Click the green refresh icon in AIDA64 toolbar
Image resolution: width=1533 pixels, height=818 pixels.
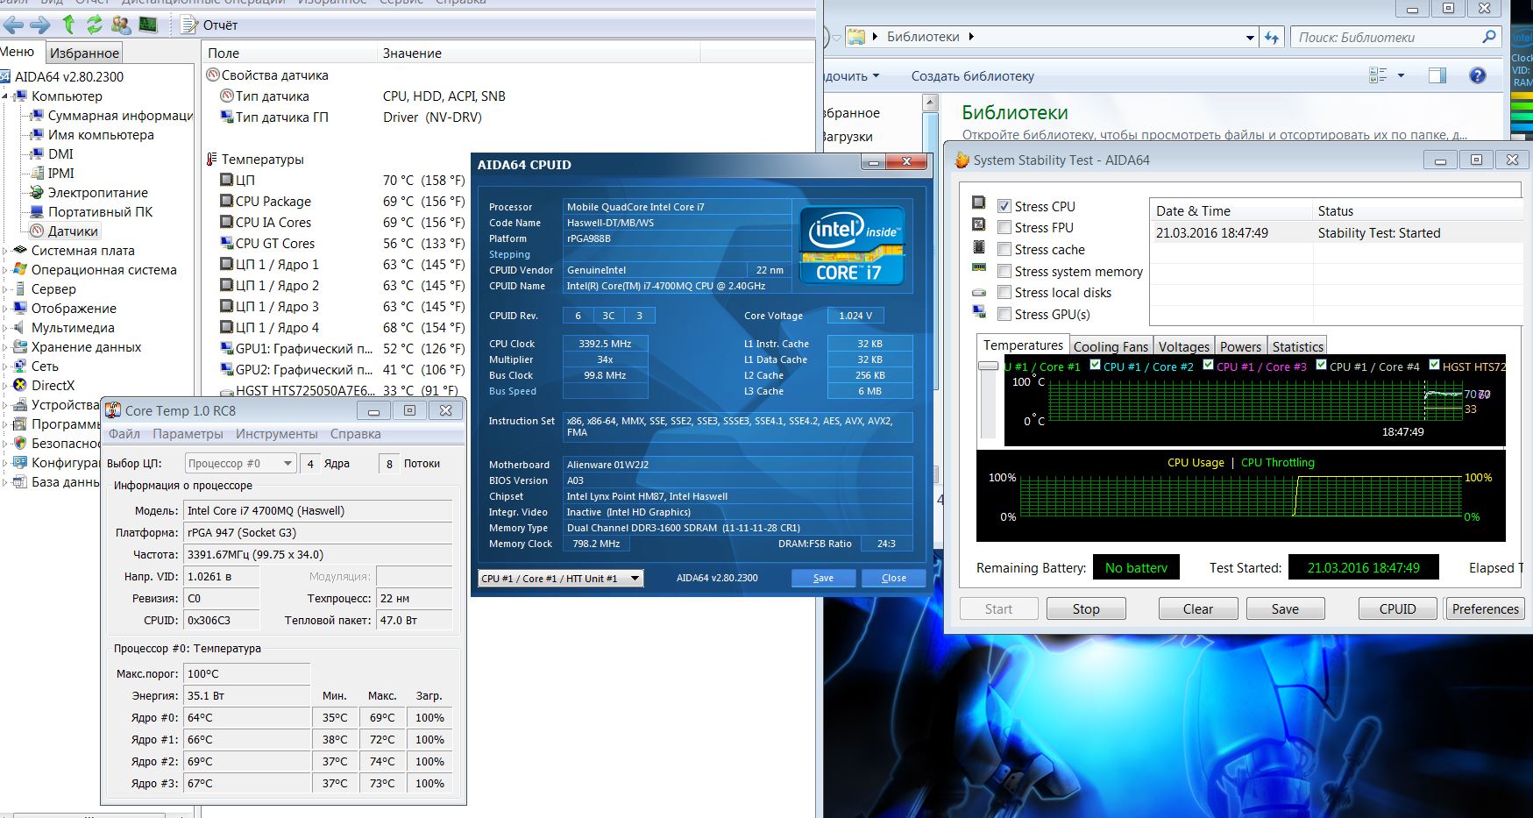[x=94, y=25]
